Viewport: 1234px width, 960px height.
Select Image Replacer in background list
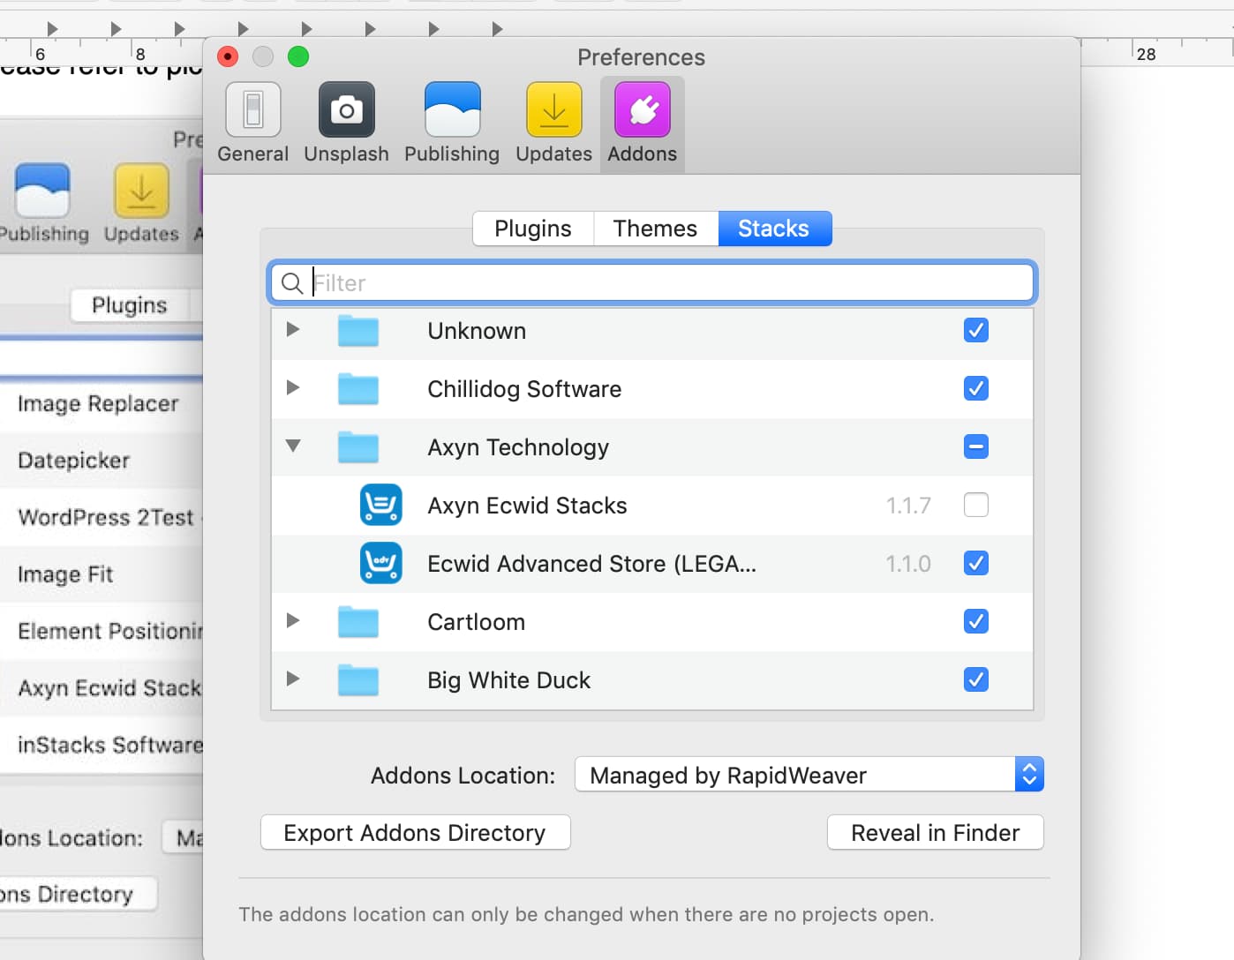(x=98, y=404)
